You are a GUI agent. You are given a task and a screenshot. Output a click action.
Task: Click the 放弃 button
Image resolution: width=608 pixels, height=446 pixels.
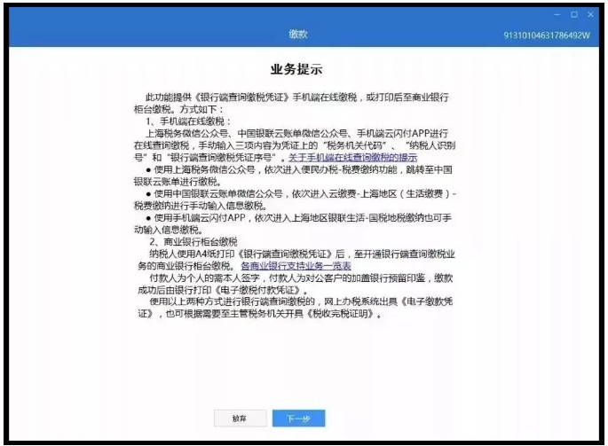(239, 417)
